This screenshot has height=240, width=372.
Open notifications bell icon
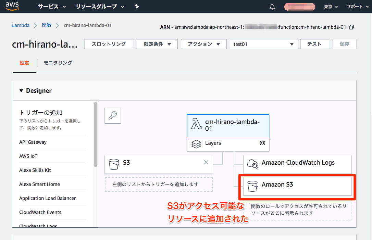pyautogui.click(x=272, y=7)
